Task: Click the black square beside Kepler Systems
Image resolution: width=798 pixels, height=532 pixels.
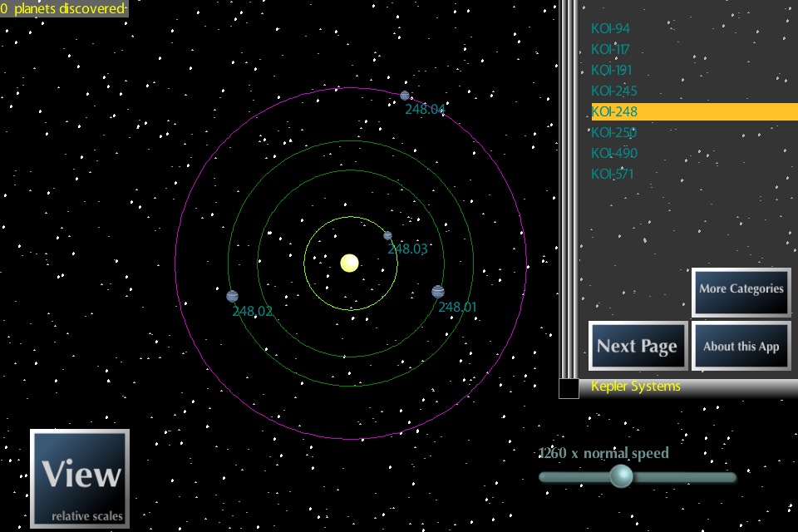Action: 569,387
